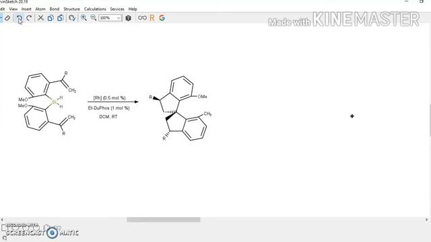The width and height of the screenshot is (431, 242).
Task: Select the '[Rh] (0.5 mol %)' label
Action: [109, 97]
